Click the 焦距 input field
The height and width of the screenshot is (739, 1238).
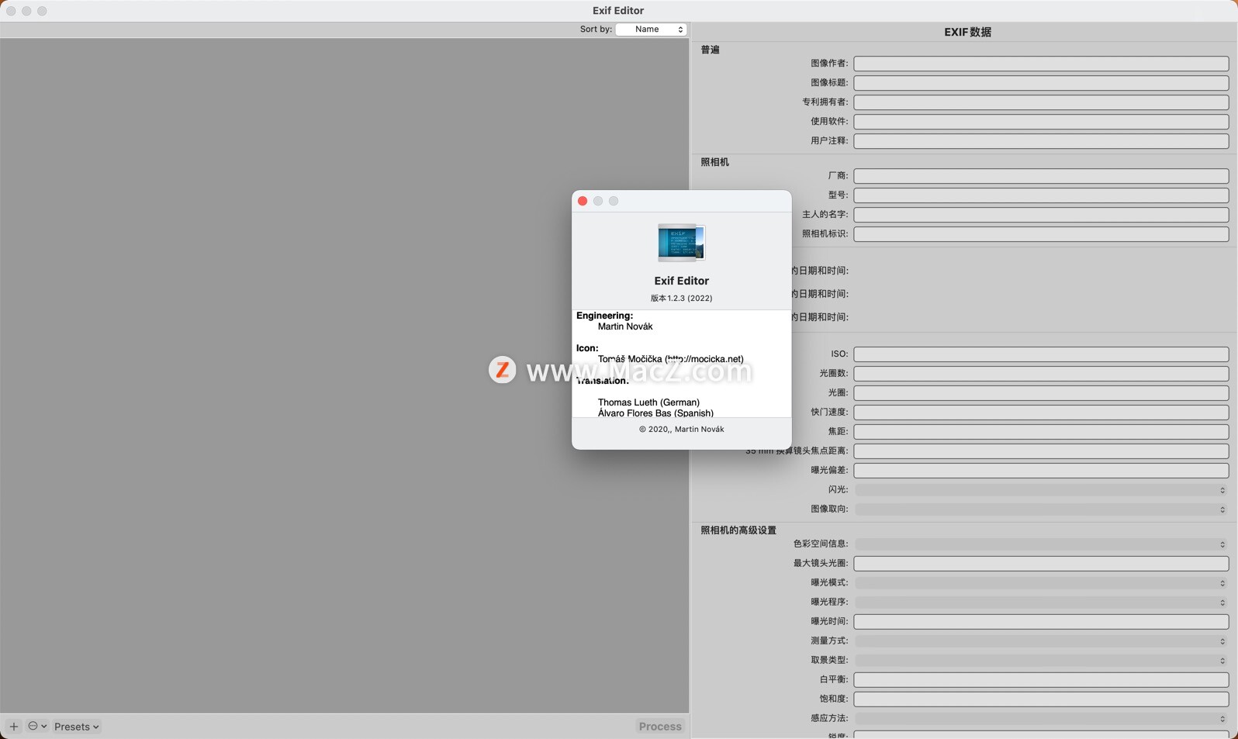point(1041,432)
